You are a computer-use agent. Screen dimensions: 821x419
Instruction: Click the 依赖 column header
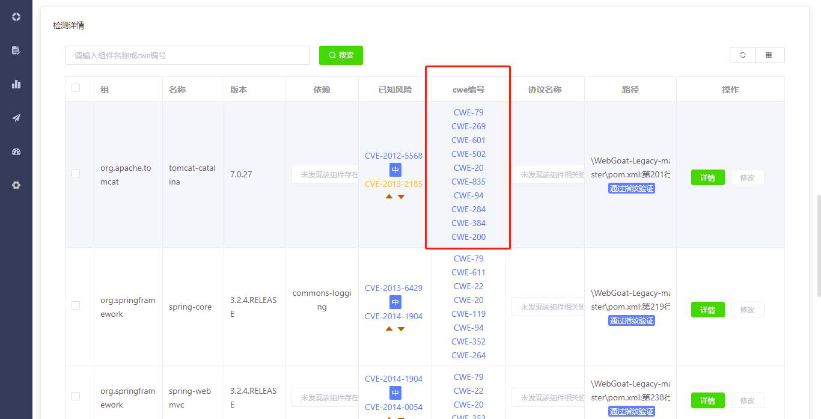pyautogui.click(x=322, y=90)
